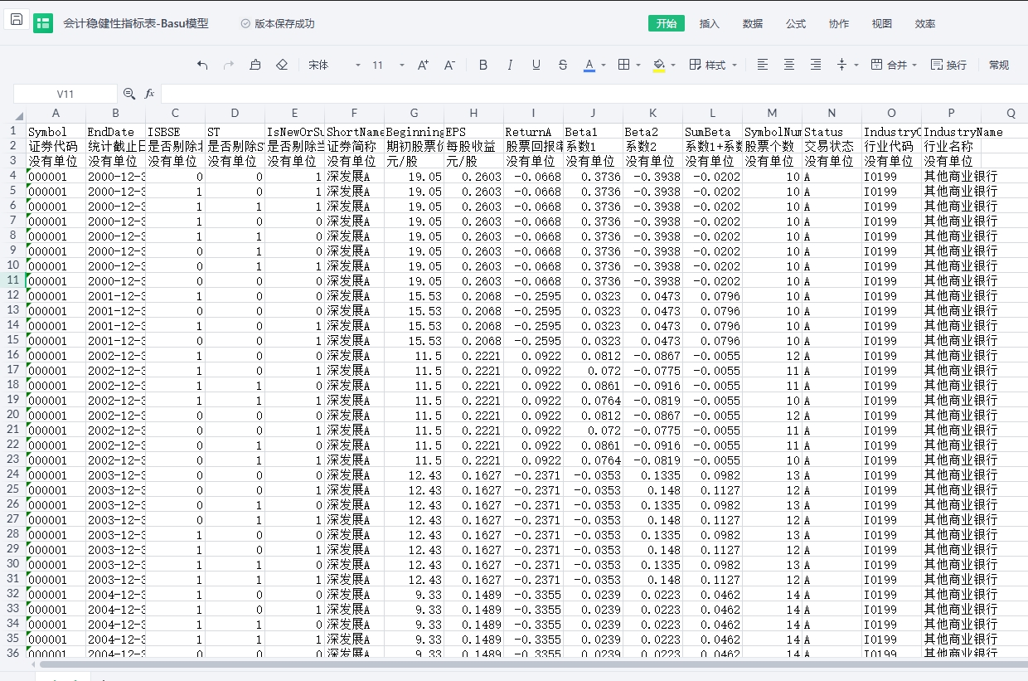
Task: Increase font size with A+ icon
Action: click(423, 65)
